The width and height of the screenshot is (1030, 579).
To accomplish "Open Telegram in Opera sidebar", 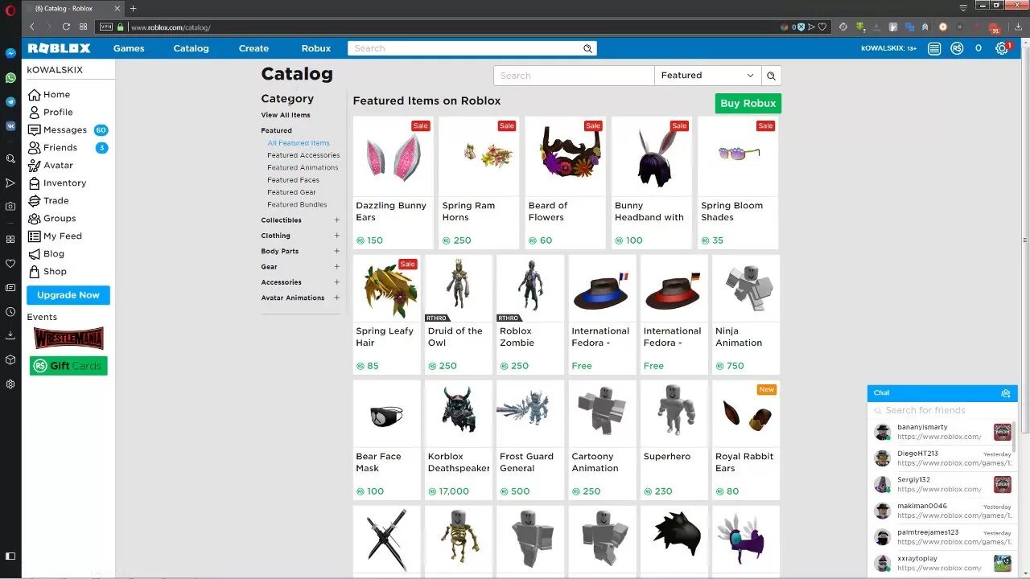I will [x=10, y=102].
